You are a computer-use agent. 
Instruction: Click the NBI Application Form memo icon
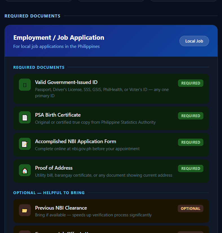pos(25,144)
